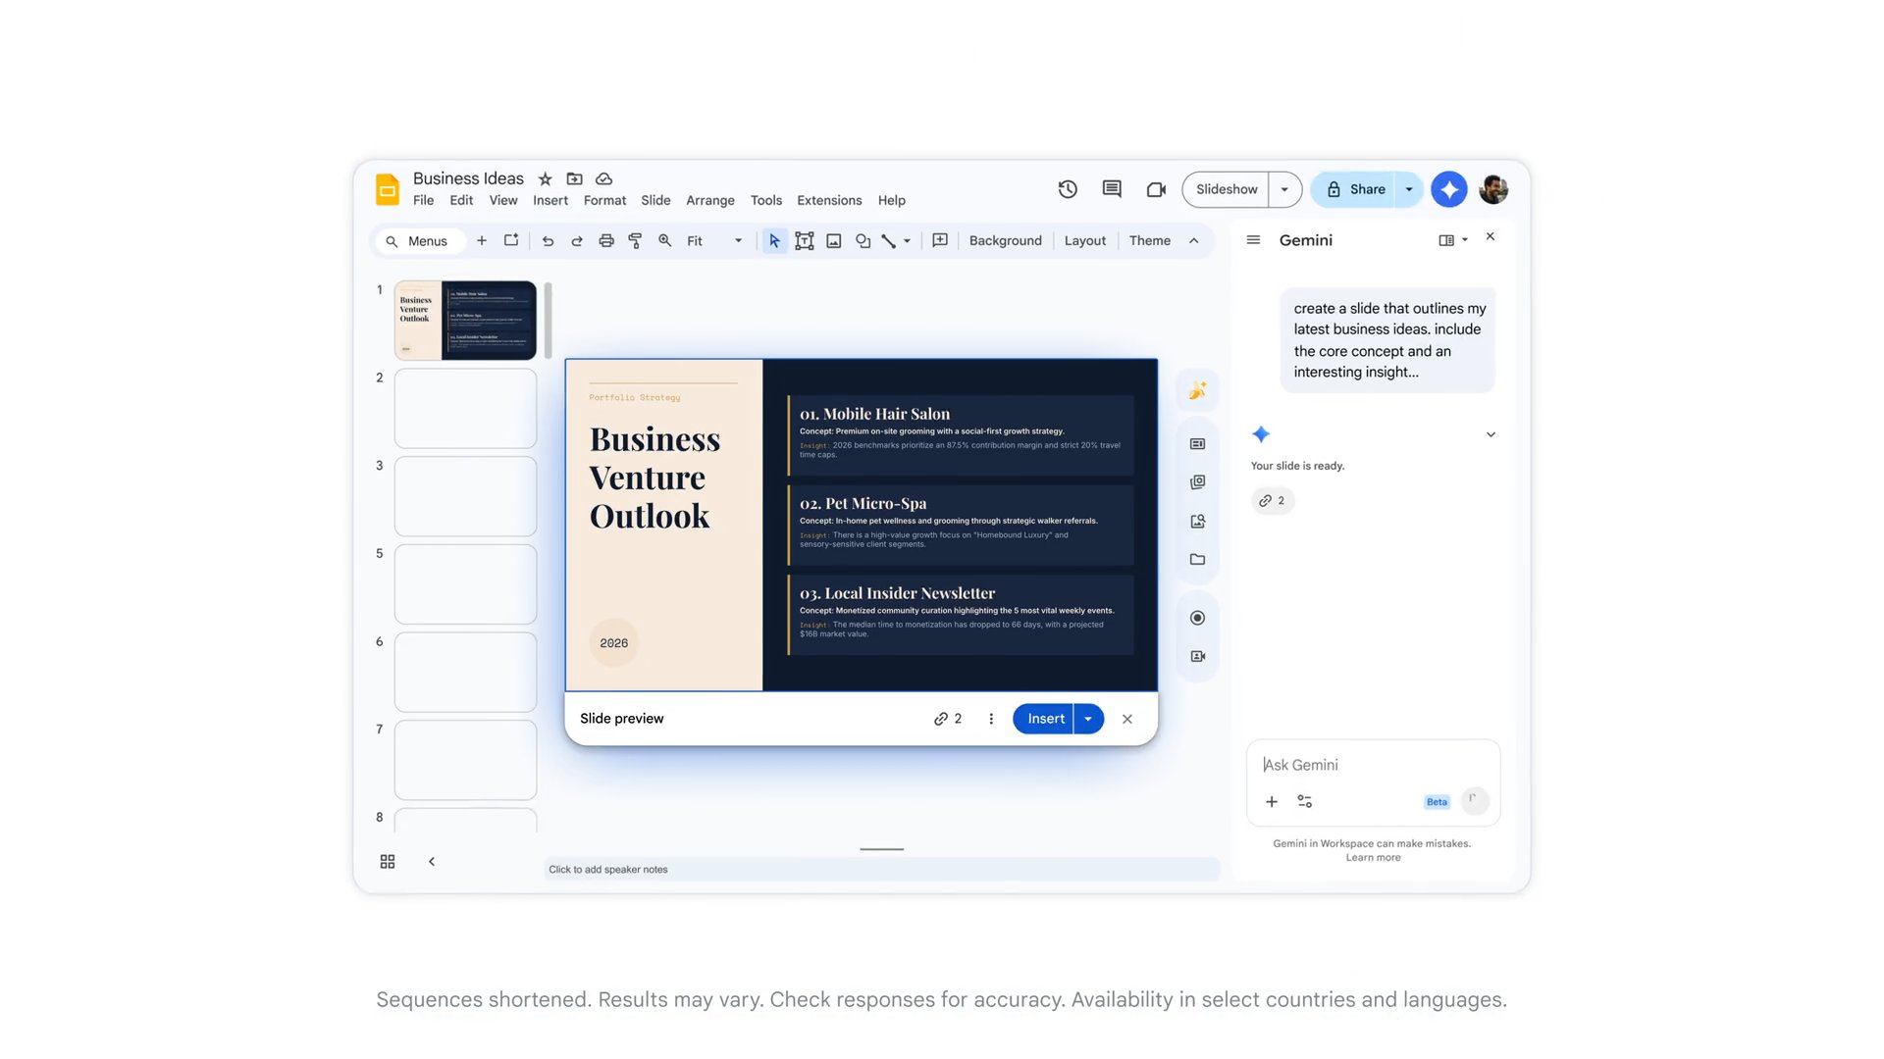Change the slide Background
Image resolution: width=1884 pixels, height=1059 pixels.
point(1006,240)
